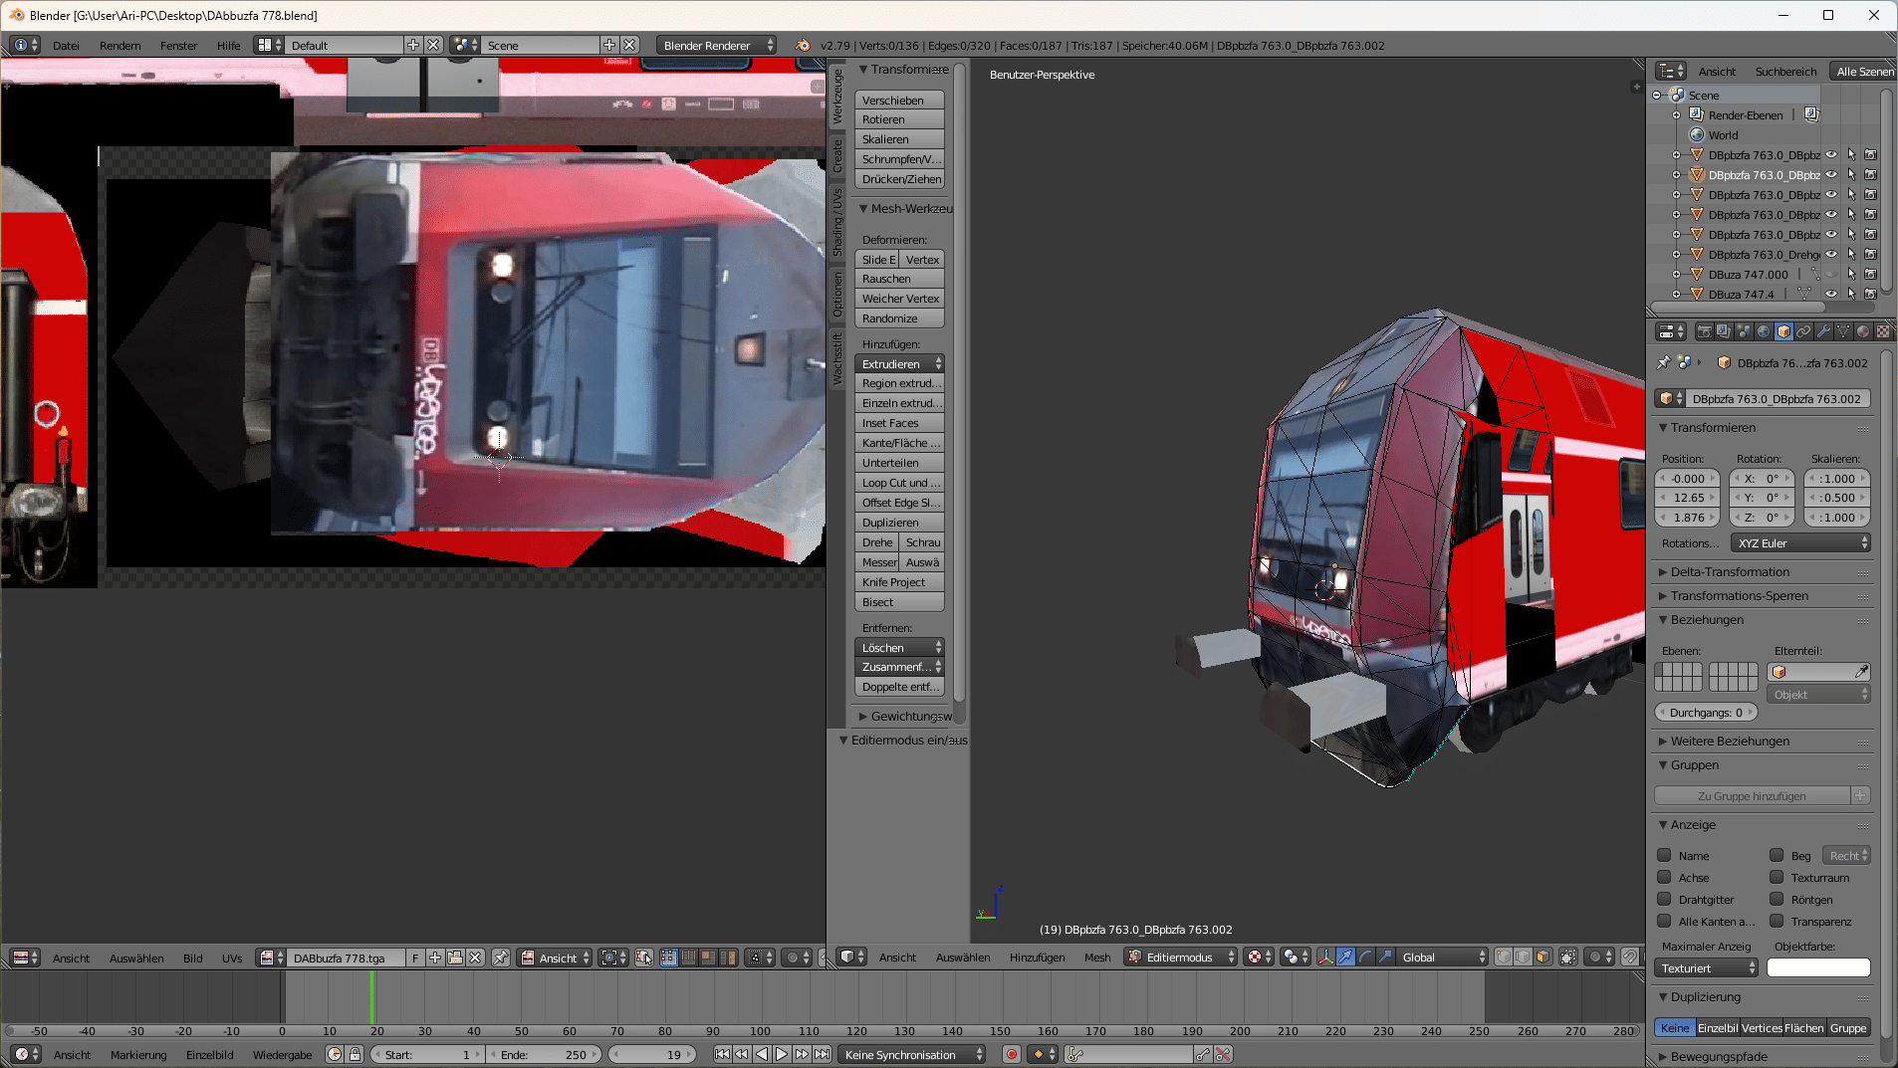Pin the properties context with pushpin icon
Screen dimensions: 1898x1068
point(1663,363)
